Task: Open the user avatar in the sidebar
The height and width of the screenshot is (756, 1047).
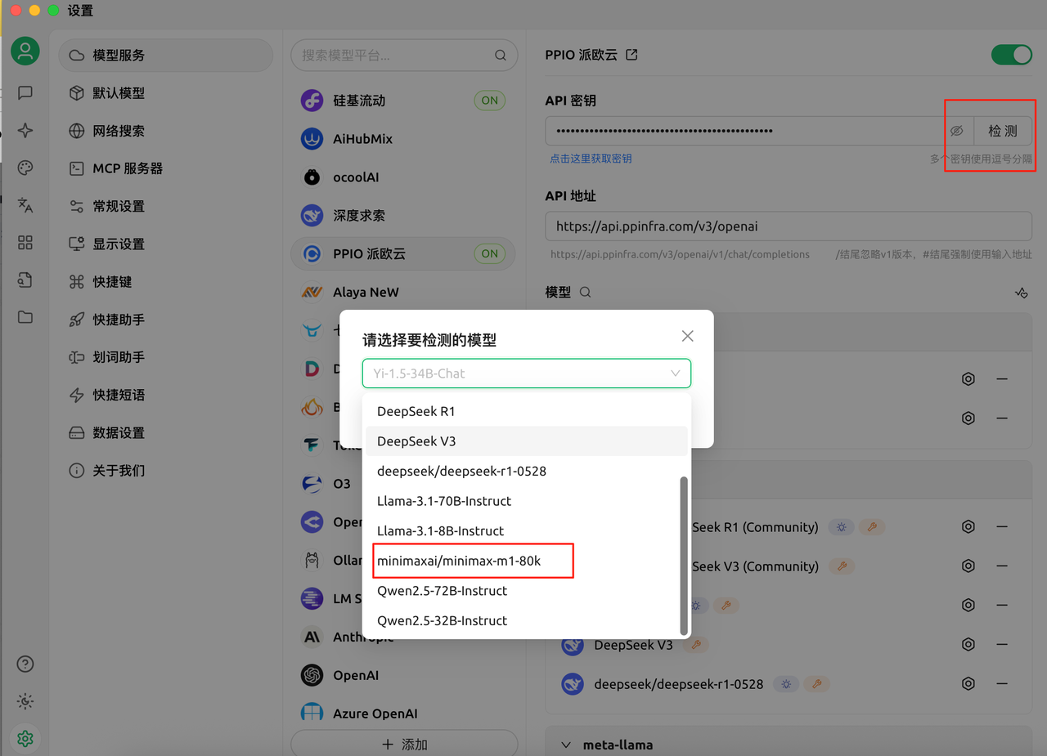Action: tap(25, 51)
